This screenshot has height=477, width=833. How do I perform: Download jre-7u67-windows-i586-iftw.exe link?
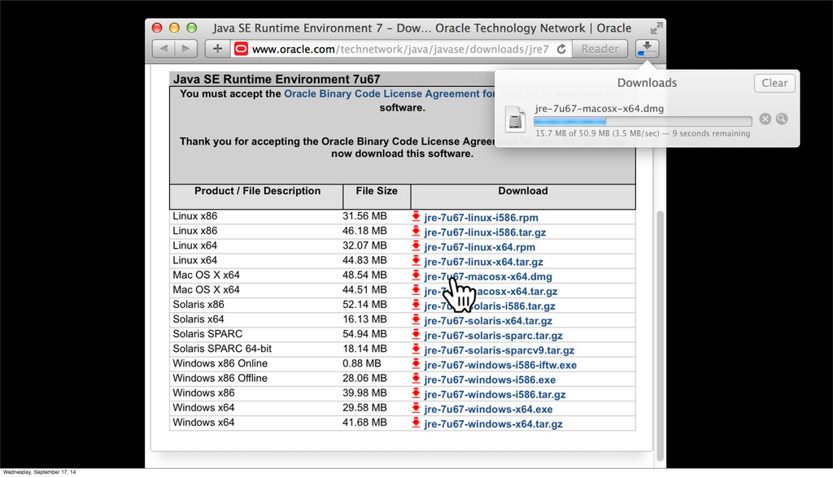[x=500, y=365]
